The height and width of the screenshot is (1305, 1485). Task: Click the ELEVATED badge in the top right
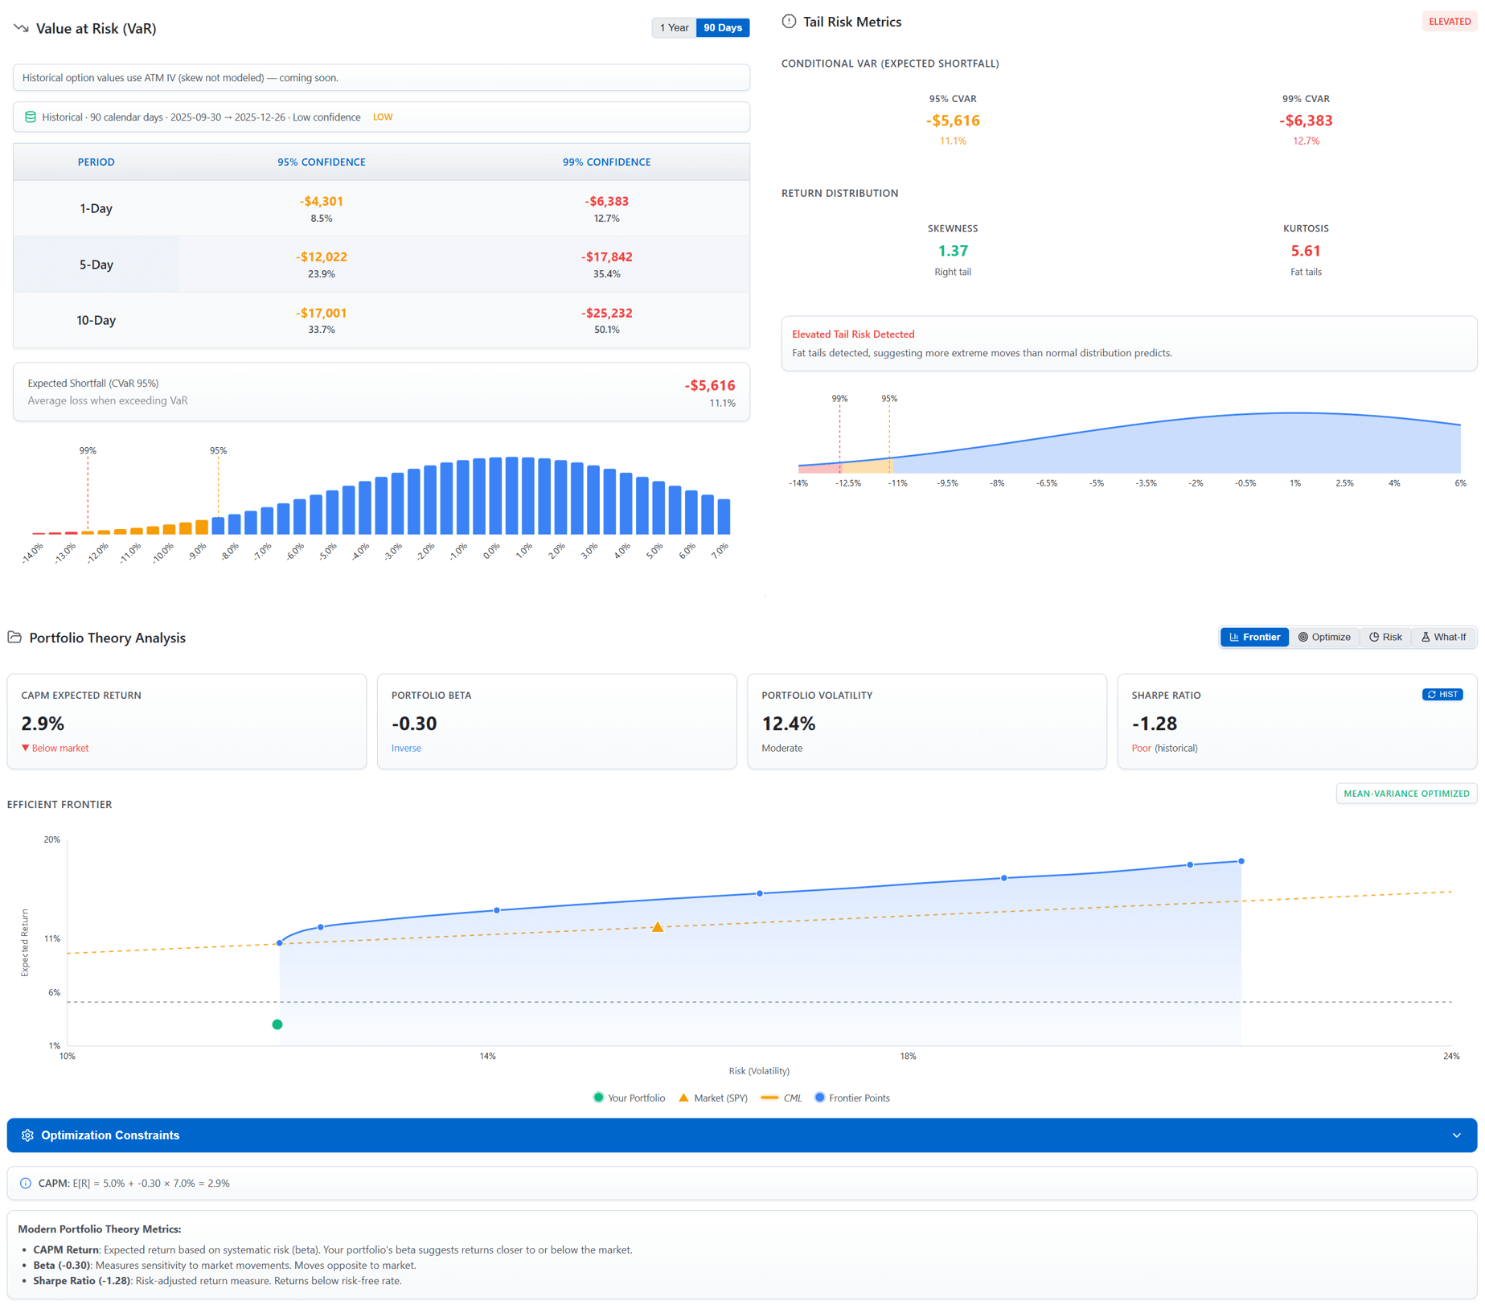click(x=1450, y=21)
